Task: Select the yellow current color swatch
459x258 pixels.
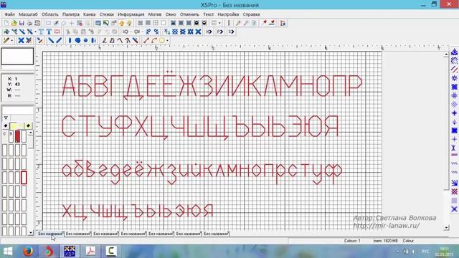Action: pyautogui.click(x=16, y=126)
